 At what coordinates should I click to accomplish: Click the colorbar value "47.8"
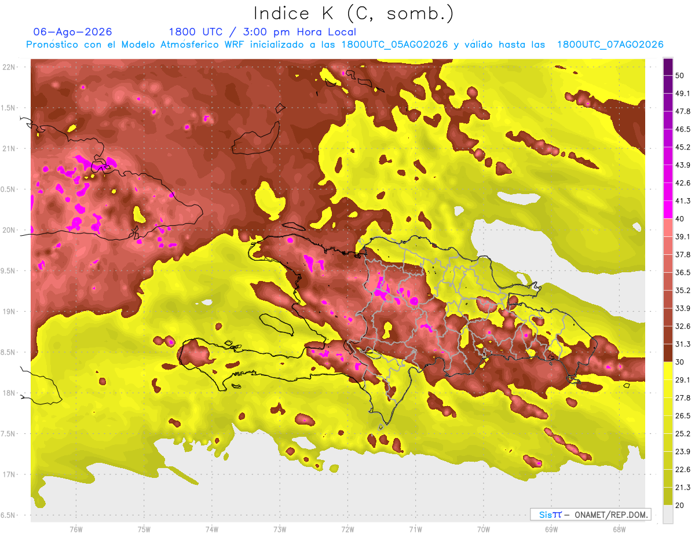click(x=682, y=111)
